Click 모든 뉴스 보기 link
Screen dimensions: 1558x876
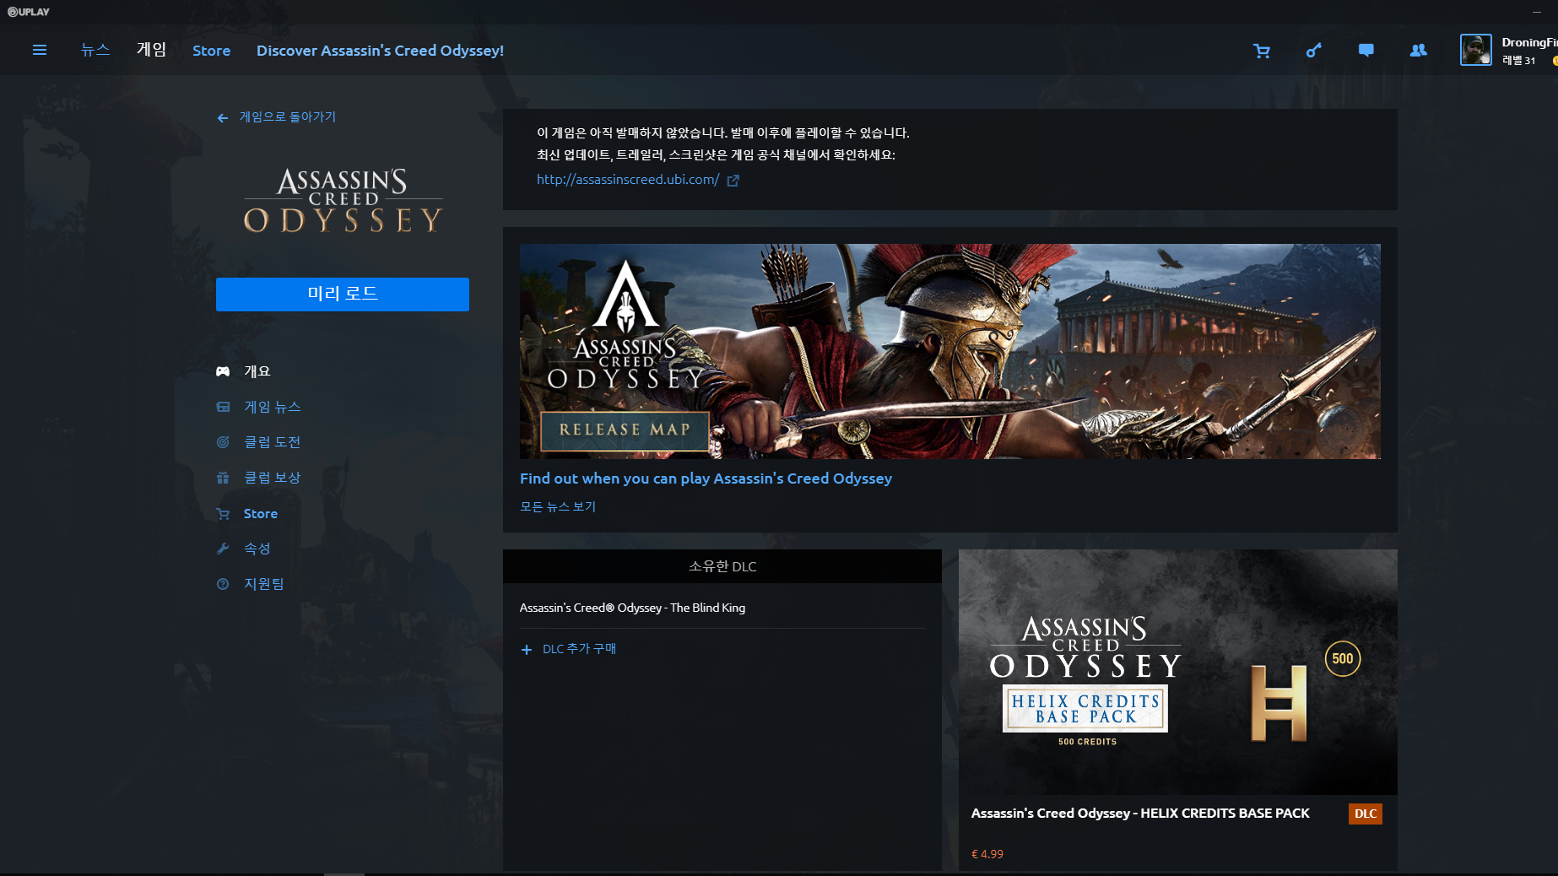pyautogui.click(x=558, y=506)
